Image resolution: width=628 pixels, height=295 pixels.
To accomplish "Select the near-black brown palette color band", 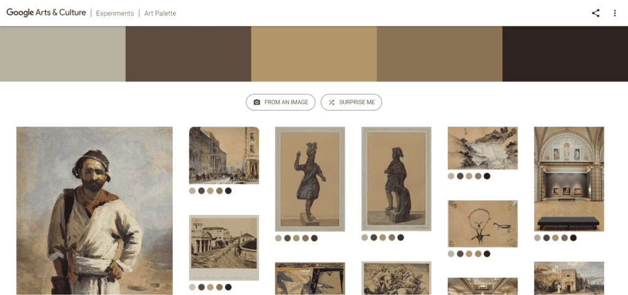I will pyautogui.click(x=565, y=54).
